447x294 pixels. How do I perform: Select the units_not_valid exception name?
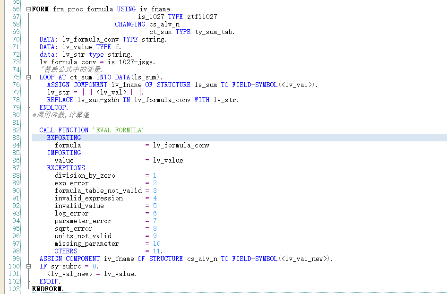(83, 236)
